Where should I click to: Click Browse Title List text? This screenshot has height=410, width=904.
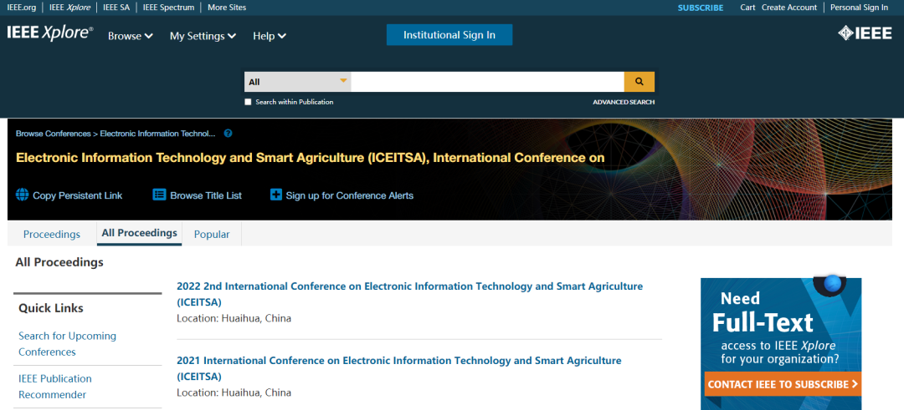206,195
